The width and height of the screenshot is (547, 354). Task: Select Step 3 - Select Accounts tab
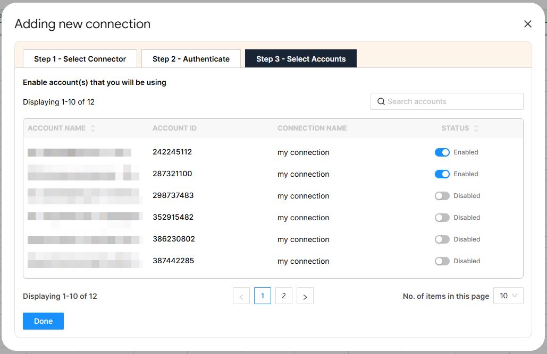[x=301, y=58]
